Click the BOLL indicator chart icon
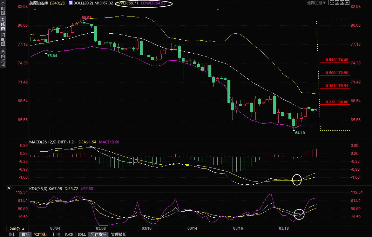Viewport: 372px width, 237px height. click(x=71, y=3)
